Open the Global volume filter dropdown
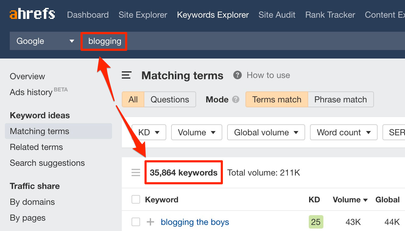 coord(266,132)
